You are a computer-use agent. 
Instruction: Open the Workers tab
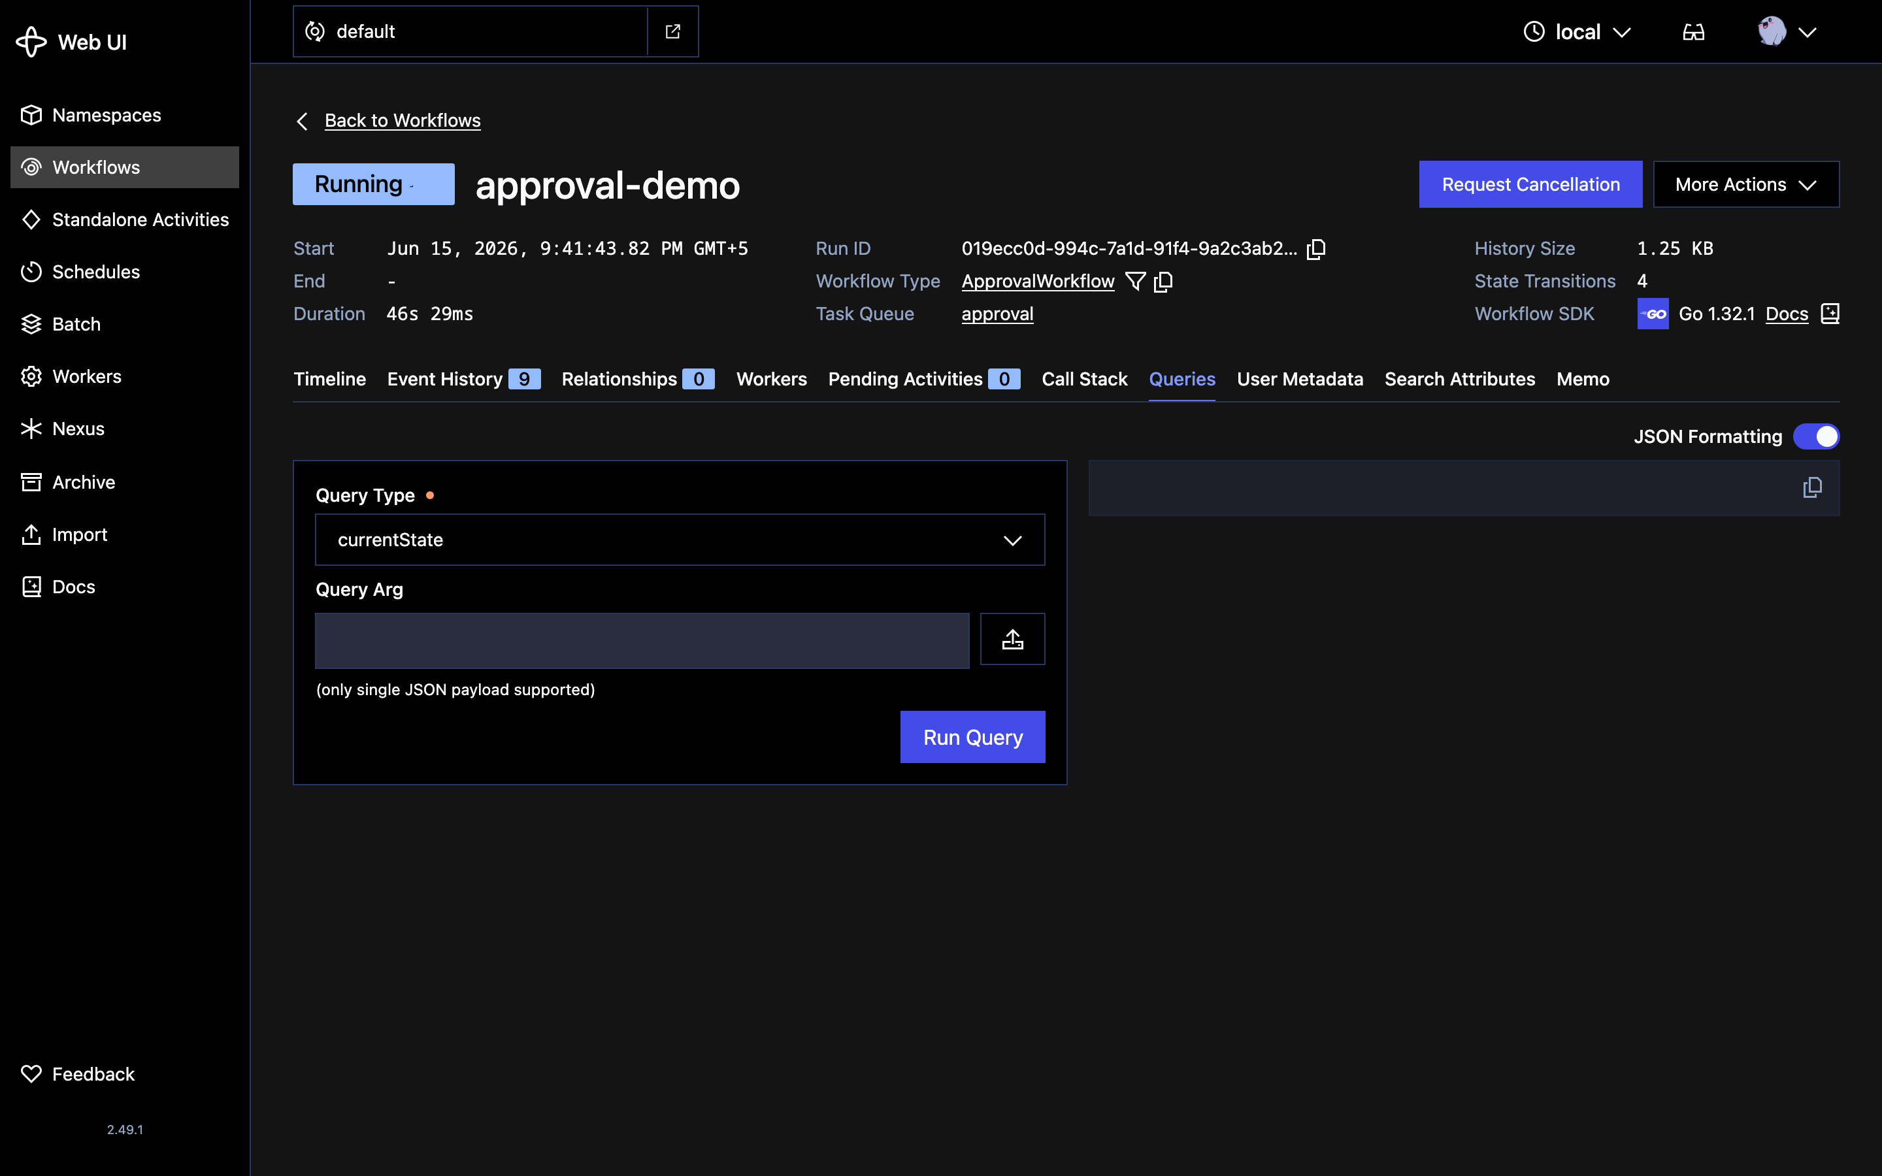[x=772, y=379]
